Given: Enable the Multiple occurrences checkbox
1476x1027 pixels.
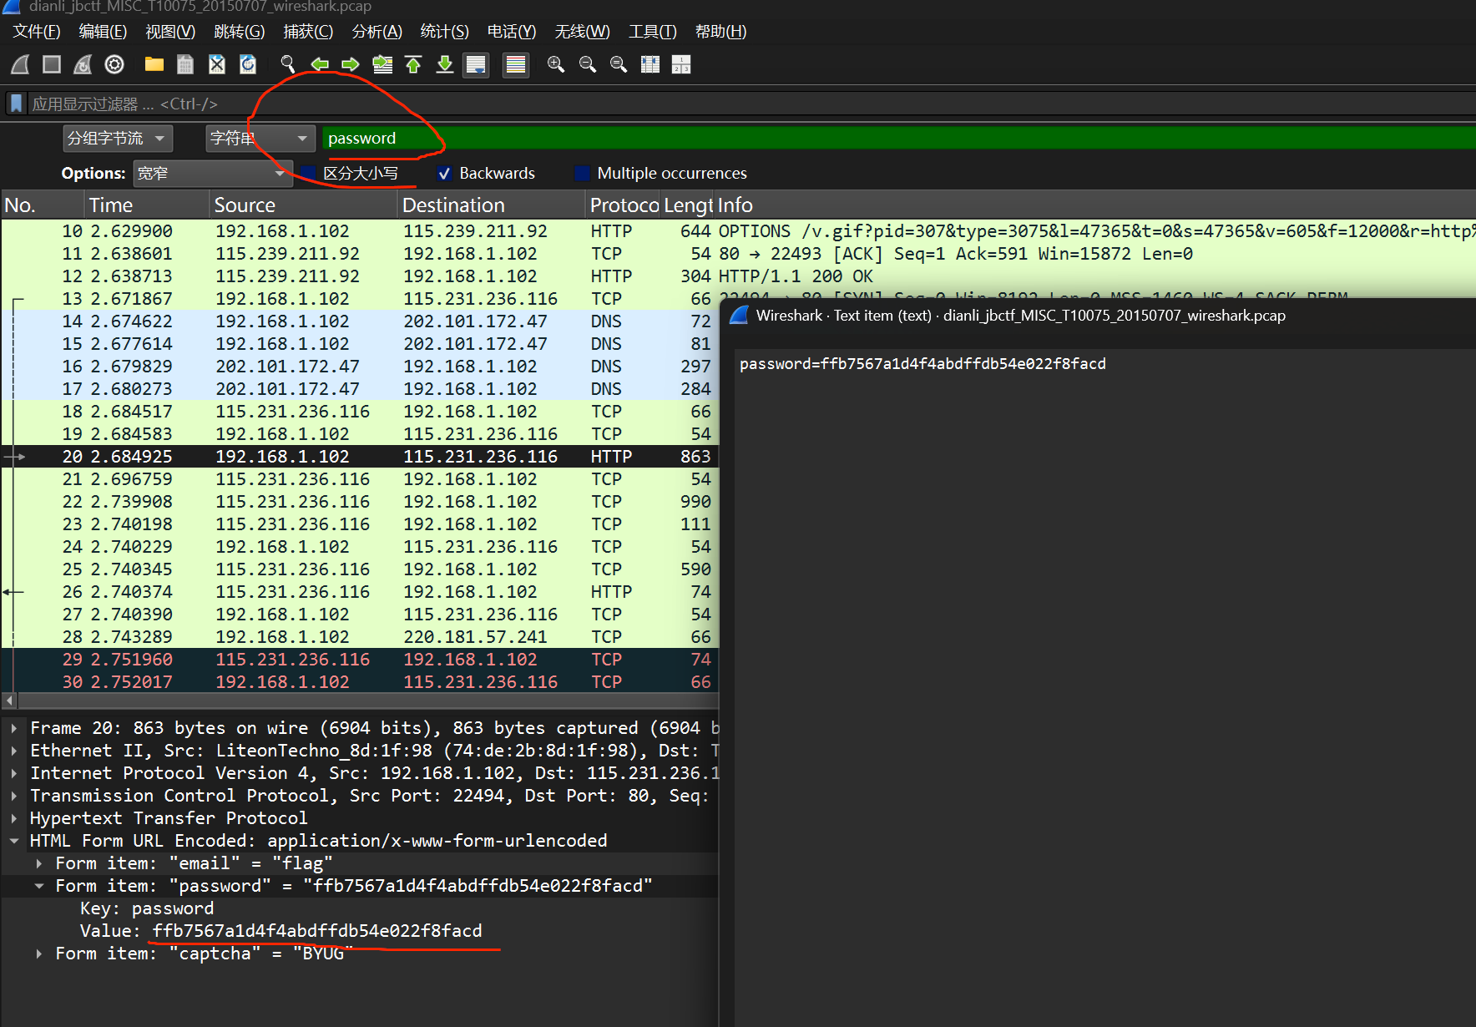Looking at the screenshot, I should pyautogui.click(x=582, y=174).
